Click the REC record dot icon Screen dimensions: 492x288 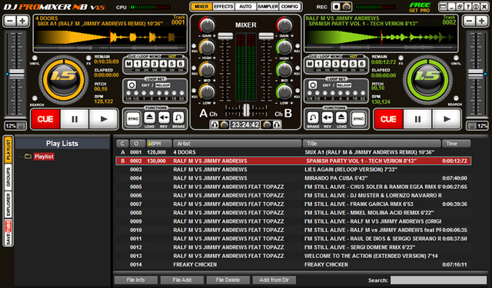337,7
